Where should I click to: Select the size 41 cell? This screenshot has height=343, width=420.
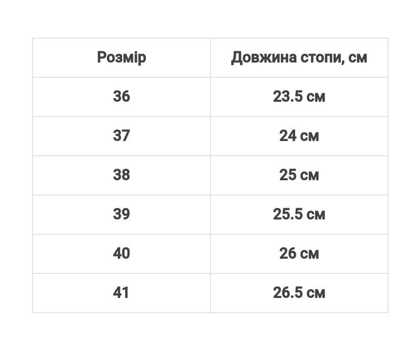pyautogui.click(x=121, y=293)
